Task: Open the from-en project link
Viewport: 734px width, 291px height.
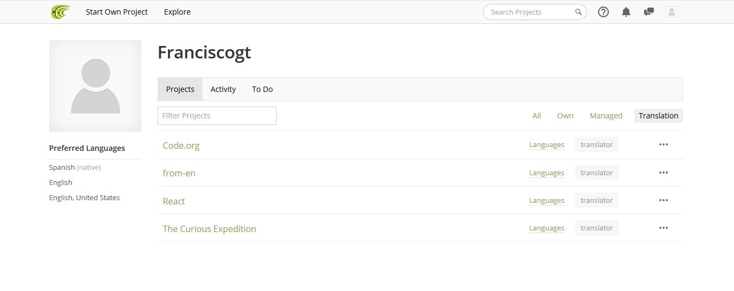Action: click(179, 173)
